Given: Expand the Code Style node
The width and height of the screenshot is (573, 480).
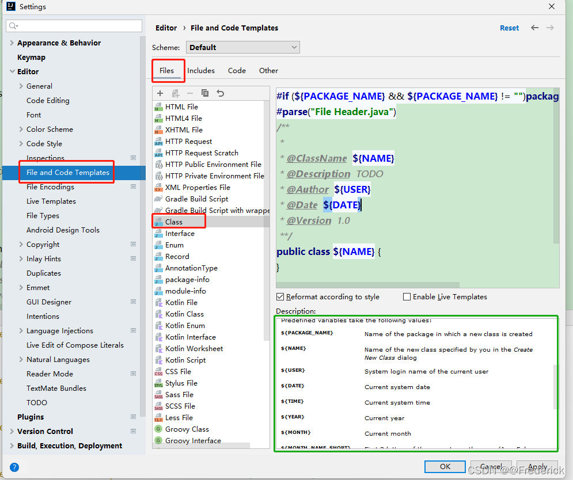Looking at the screenshot, I should [x=21, y=143].
